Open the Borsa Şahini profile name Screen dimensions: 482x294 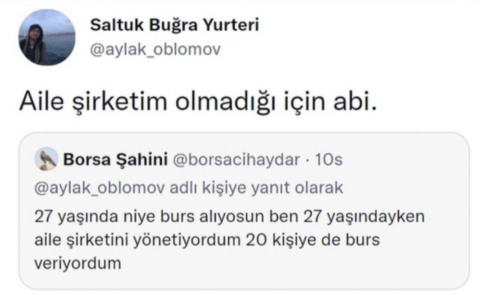[x=115, y=159]
